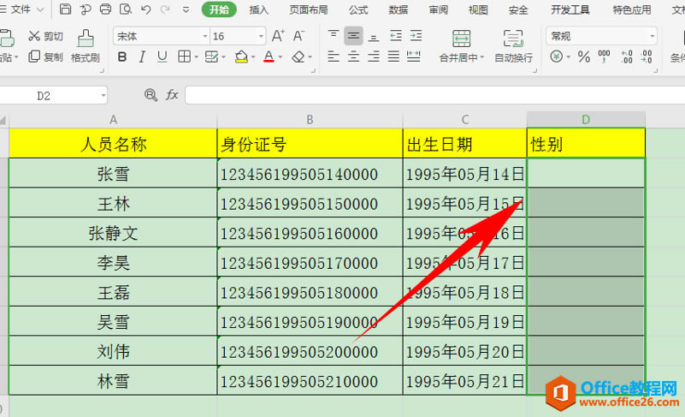685x417 pixels.
Task: Click the Save icon in quick access toolbar
Action: click(x=66, y=10)
